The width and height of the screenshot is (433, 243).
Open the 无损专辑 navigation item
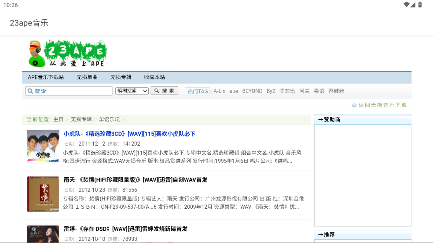pyautogui.click(x=121, y=77)
